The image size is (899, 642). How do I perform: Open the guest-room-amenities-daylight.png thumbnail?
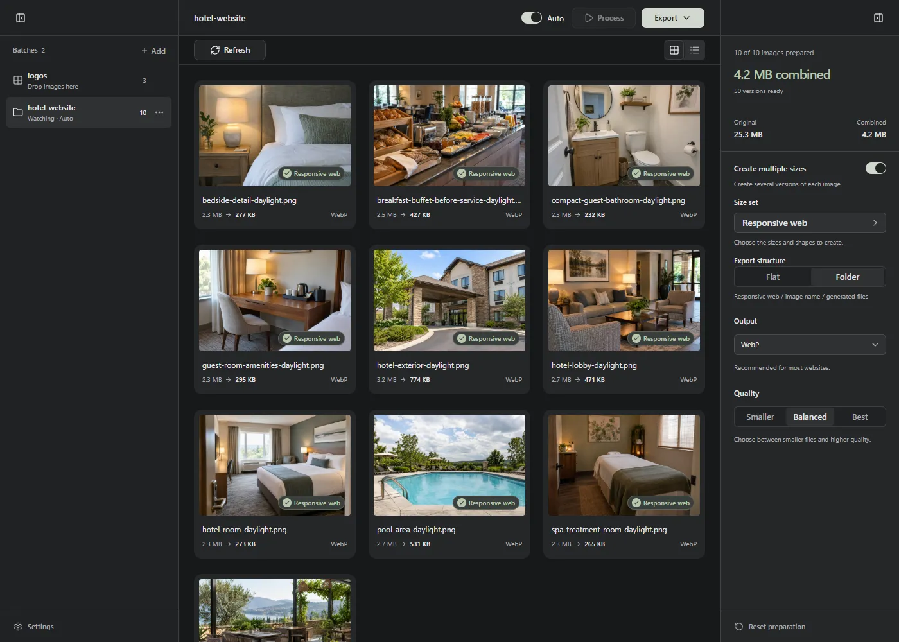(275, 300)
